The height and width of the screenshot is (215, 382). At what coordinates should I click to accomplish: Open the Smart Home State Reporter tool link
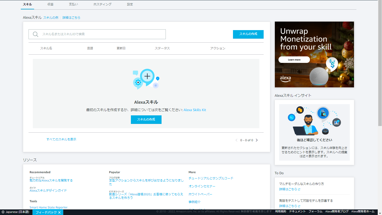pyautogui.click(x=48, y=207)
